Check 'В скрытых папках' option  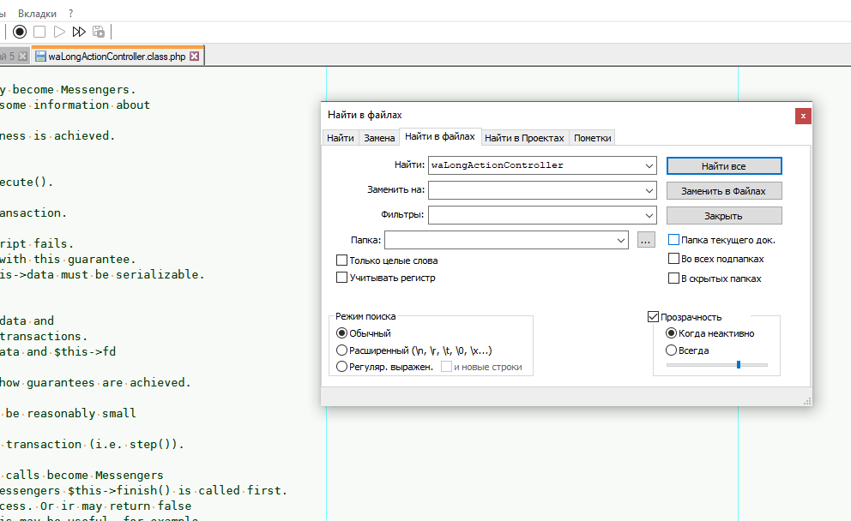pos(673,278)
